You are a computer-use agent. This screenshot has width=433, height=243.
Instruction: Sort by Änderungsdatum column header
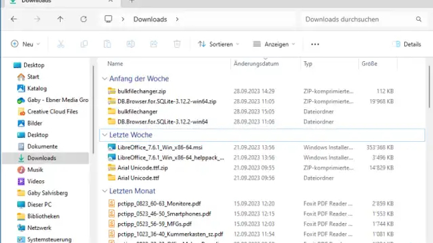[x=256, y=64]
